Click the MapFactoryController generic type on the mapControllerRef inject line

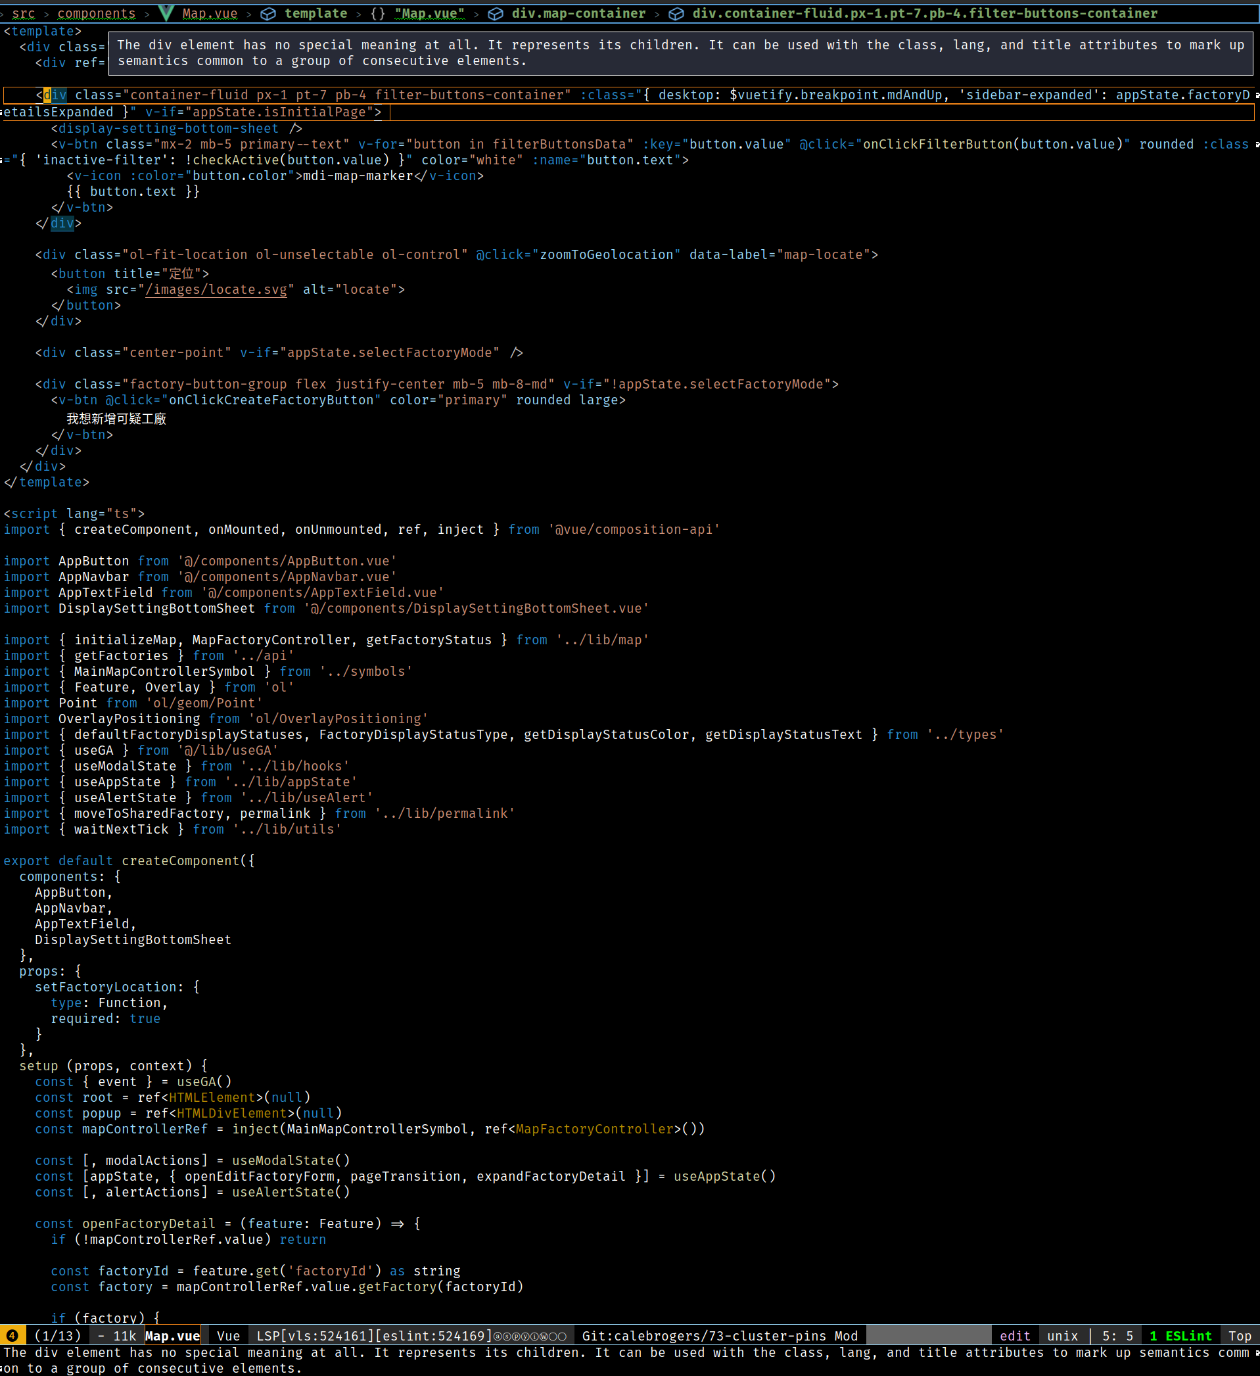[594, 1129]
